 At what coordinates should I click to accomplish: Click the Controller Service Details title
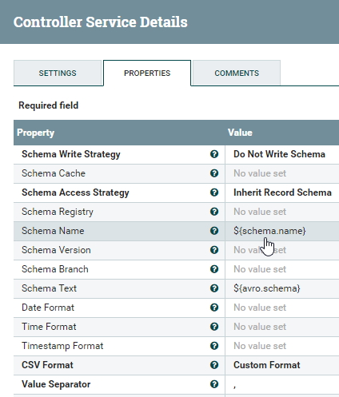(101, 22)
